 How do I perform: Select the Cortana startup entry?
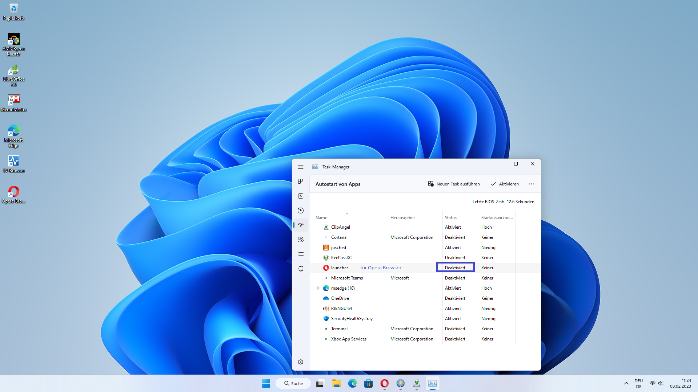point(338,237)
